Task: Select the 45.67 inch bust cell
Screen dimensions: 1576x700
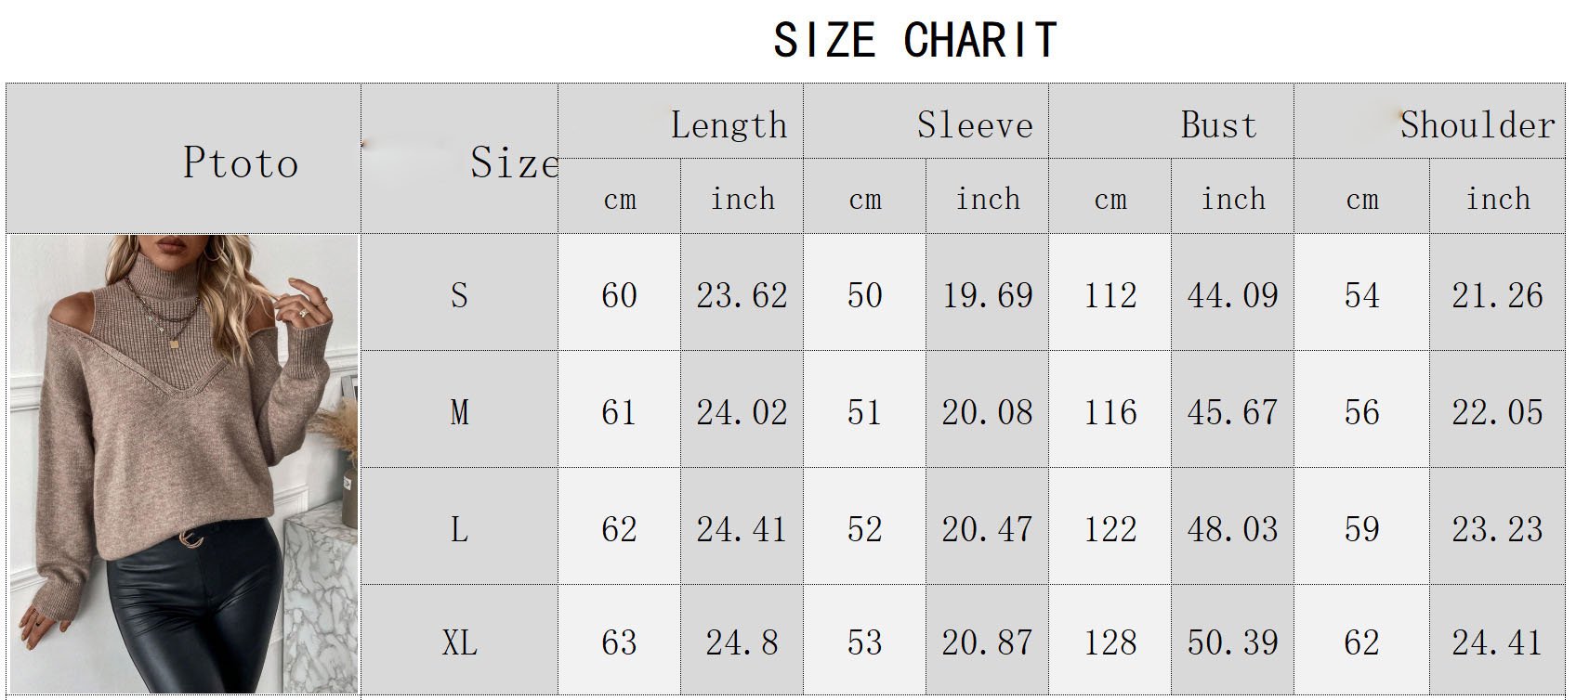Action: [1232, 412]
